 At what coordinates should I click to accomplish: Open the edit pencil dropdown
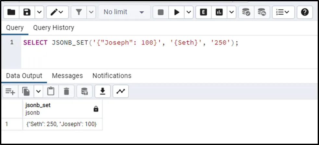tap(57, 12)
